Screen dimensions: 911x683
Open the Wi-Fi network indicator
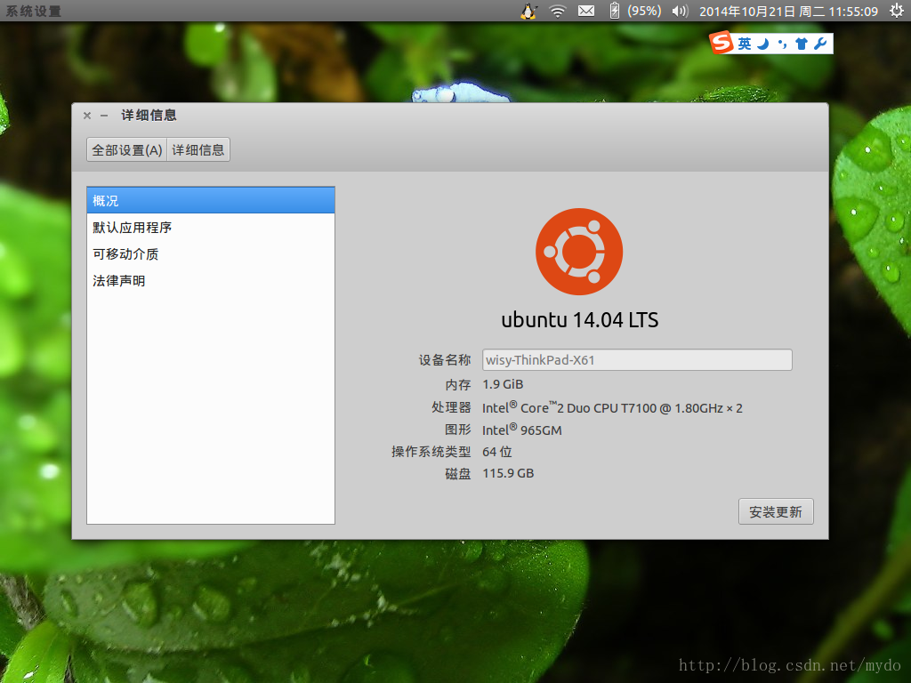[558, 11]
